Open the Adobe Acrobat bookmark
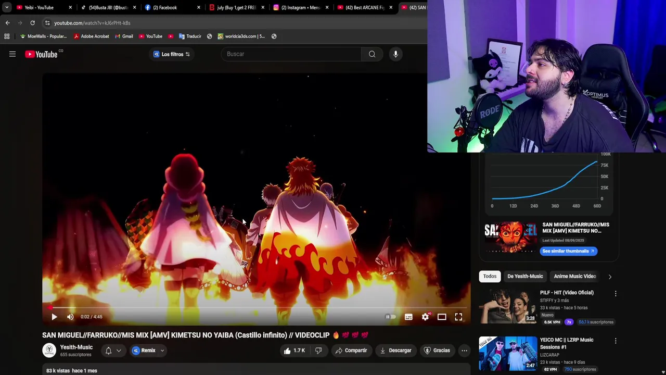Image resolution: width=666 pixels, height=375 pixels. tap(91, 36)
